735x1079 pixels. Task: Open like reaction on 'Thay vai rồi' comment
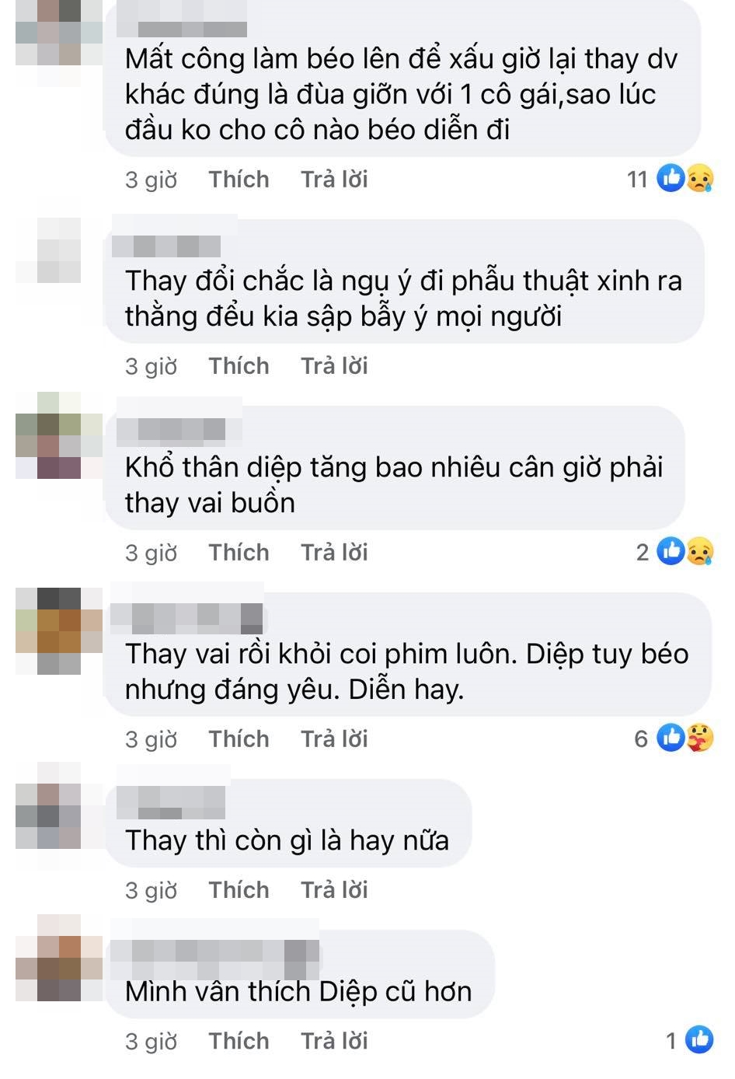coord(671,738)
